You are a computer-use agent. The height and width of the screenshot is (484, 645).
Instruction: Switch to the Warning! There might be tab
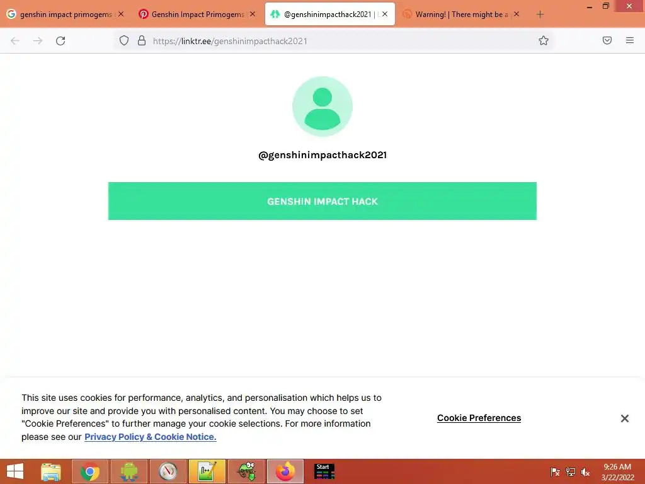[460, 14]
